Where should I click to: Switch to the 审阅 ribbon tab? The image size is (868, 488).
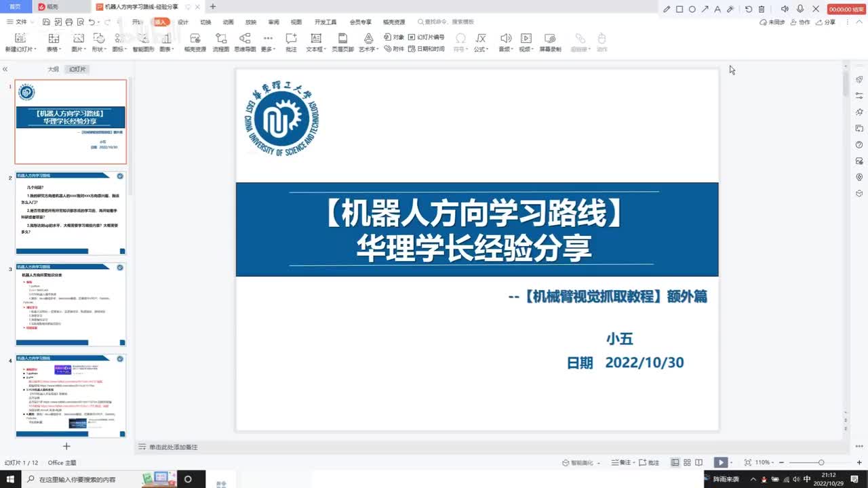(273, 22)
